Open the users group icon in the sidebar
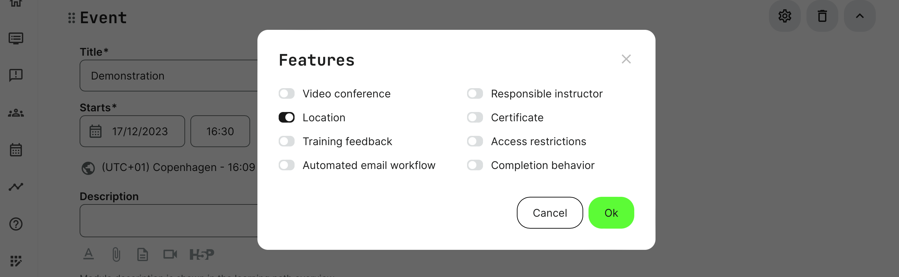This screenshot has width=899, height=277. (x=16, y=113)
